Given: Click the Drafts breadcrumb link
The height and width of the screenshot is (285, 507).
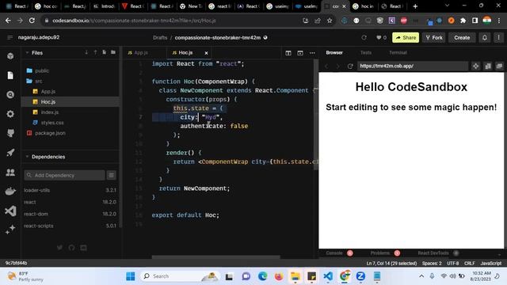Looking at the screenshot, I should pyautogui.click(x=160, y=37).
